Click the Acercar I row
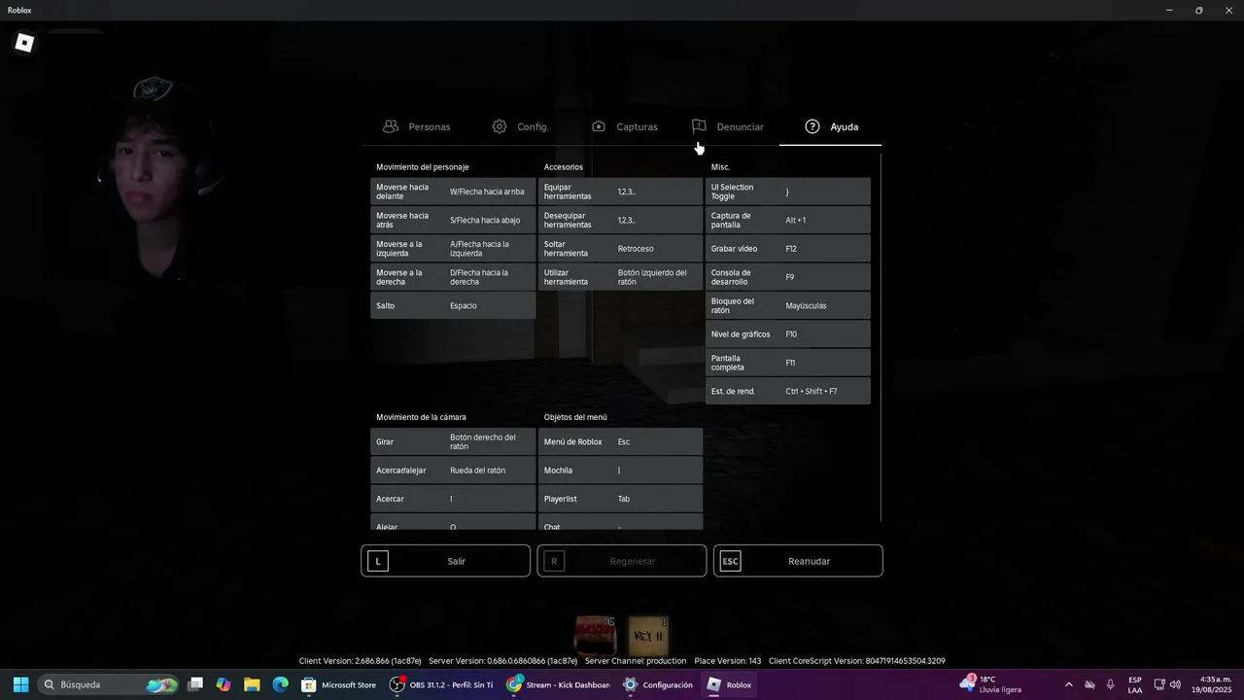Image resolution: width=1244 pixels, height=700 pixels. (453, 499)
